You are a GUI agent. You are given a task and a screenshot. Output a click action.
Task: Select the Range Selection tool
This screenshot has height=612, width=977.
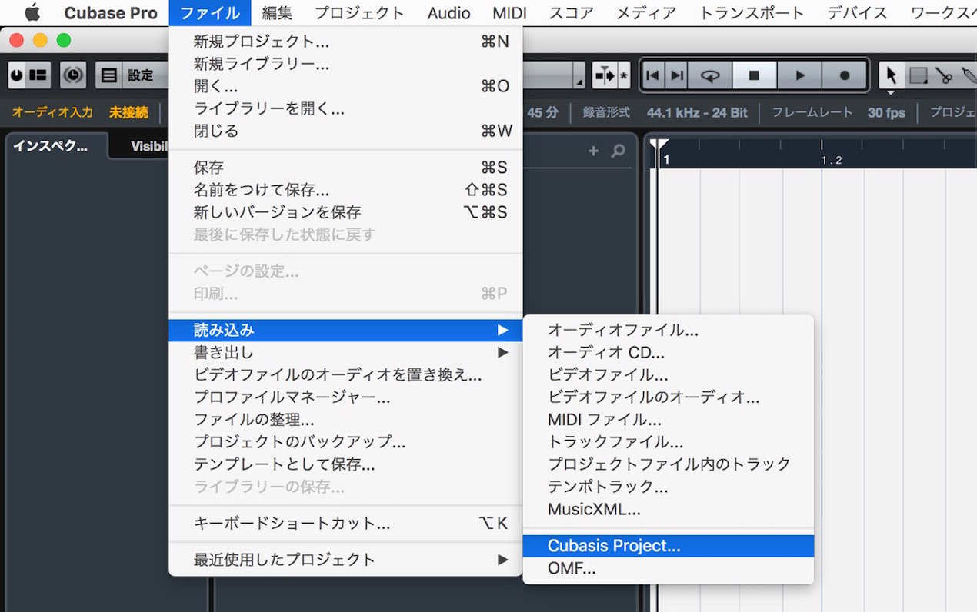tap(918, 75)
